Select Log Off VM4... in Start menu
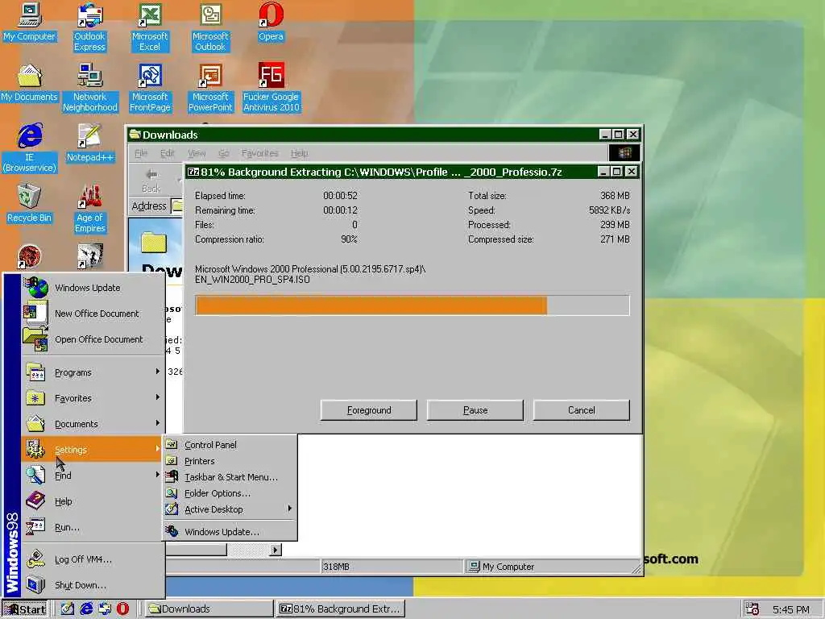 (x=93, y=559)
